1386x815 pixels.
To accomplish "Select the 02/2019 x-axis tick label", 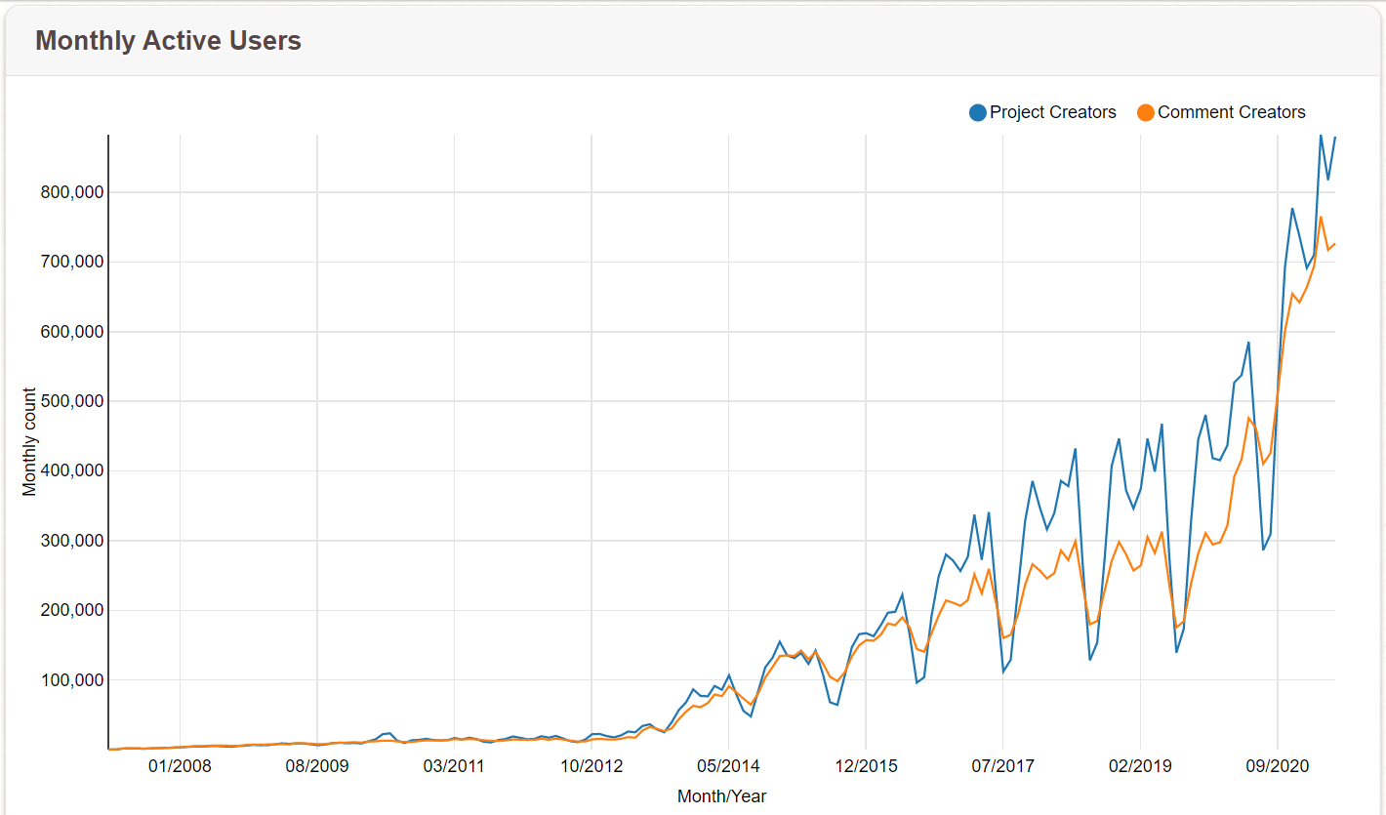I will [1140, 766].
